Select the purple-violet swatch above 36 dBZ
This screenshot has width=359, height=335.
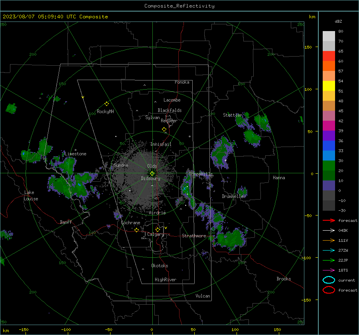click(x=329, y=135)
